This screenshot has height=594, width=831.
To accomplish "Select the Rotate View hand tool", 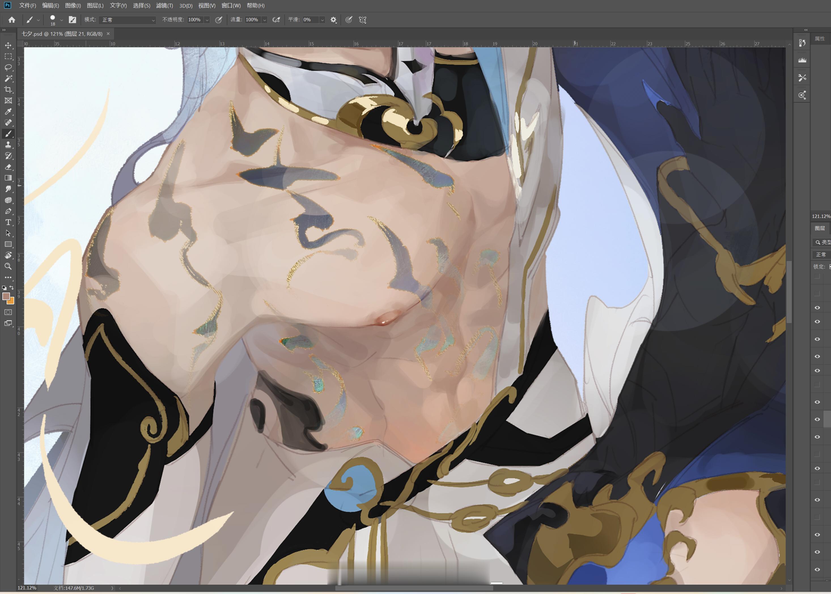I will [8, 255].
